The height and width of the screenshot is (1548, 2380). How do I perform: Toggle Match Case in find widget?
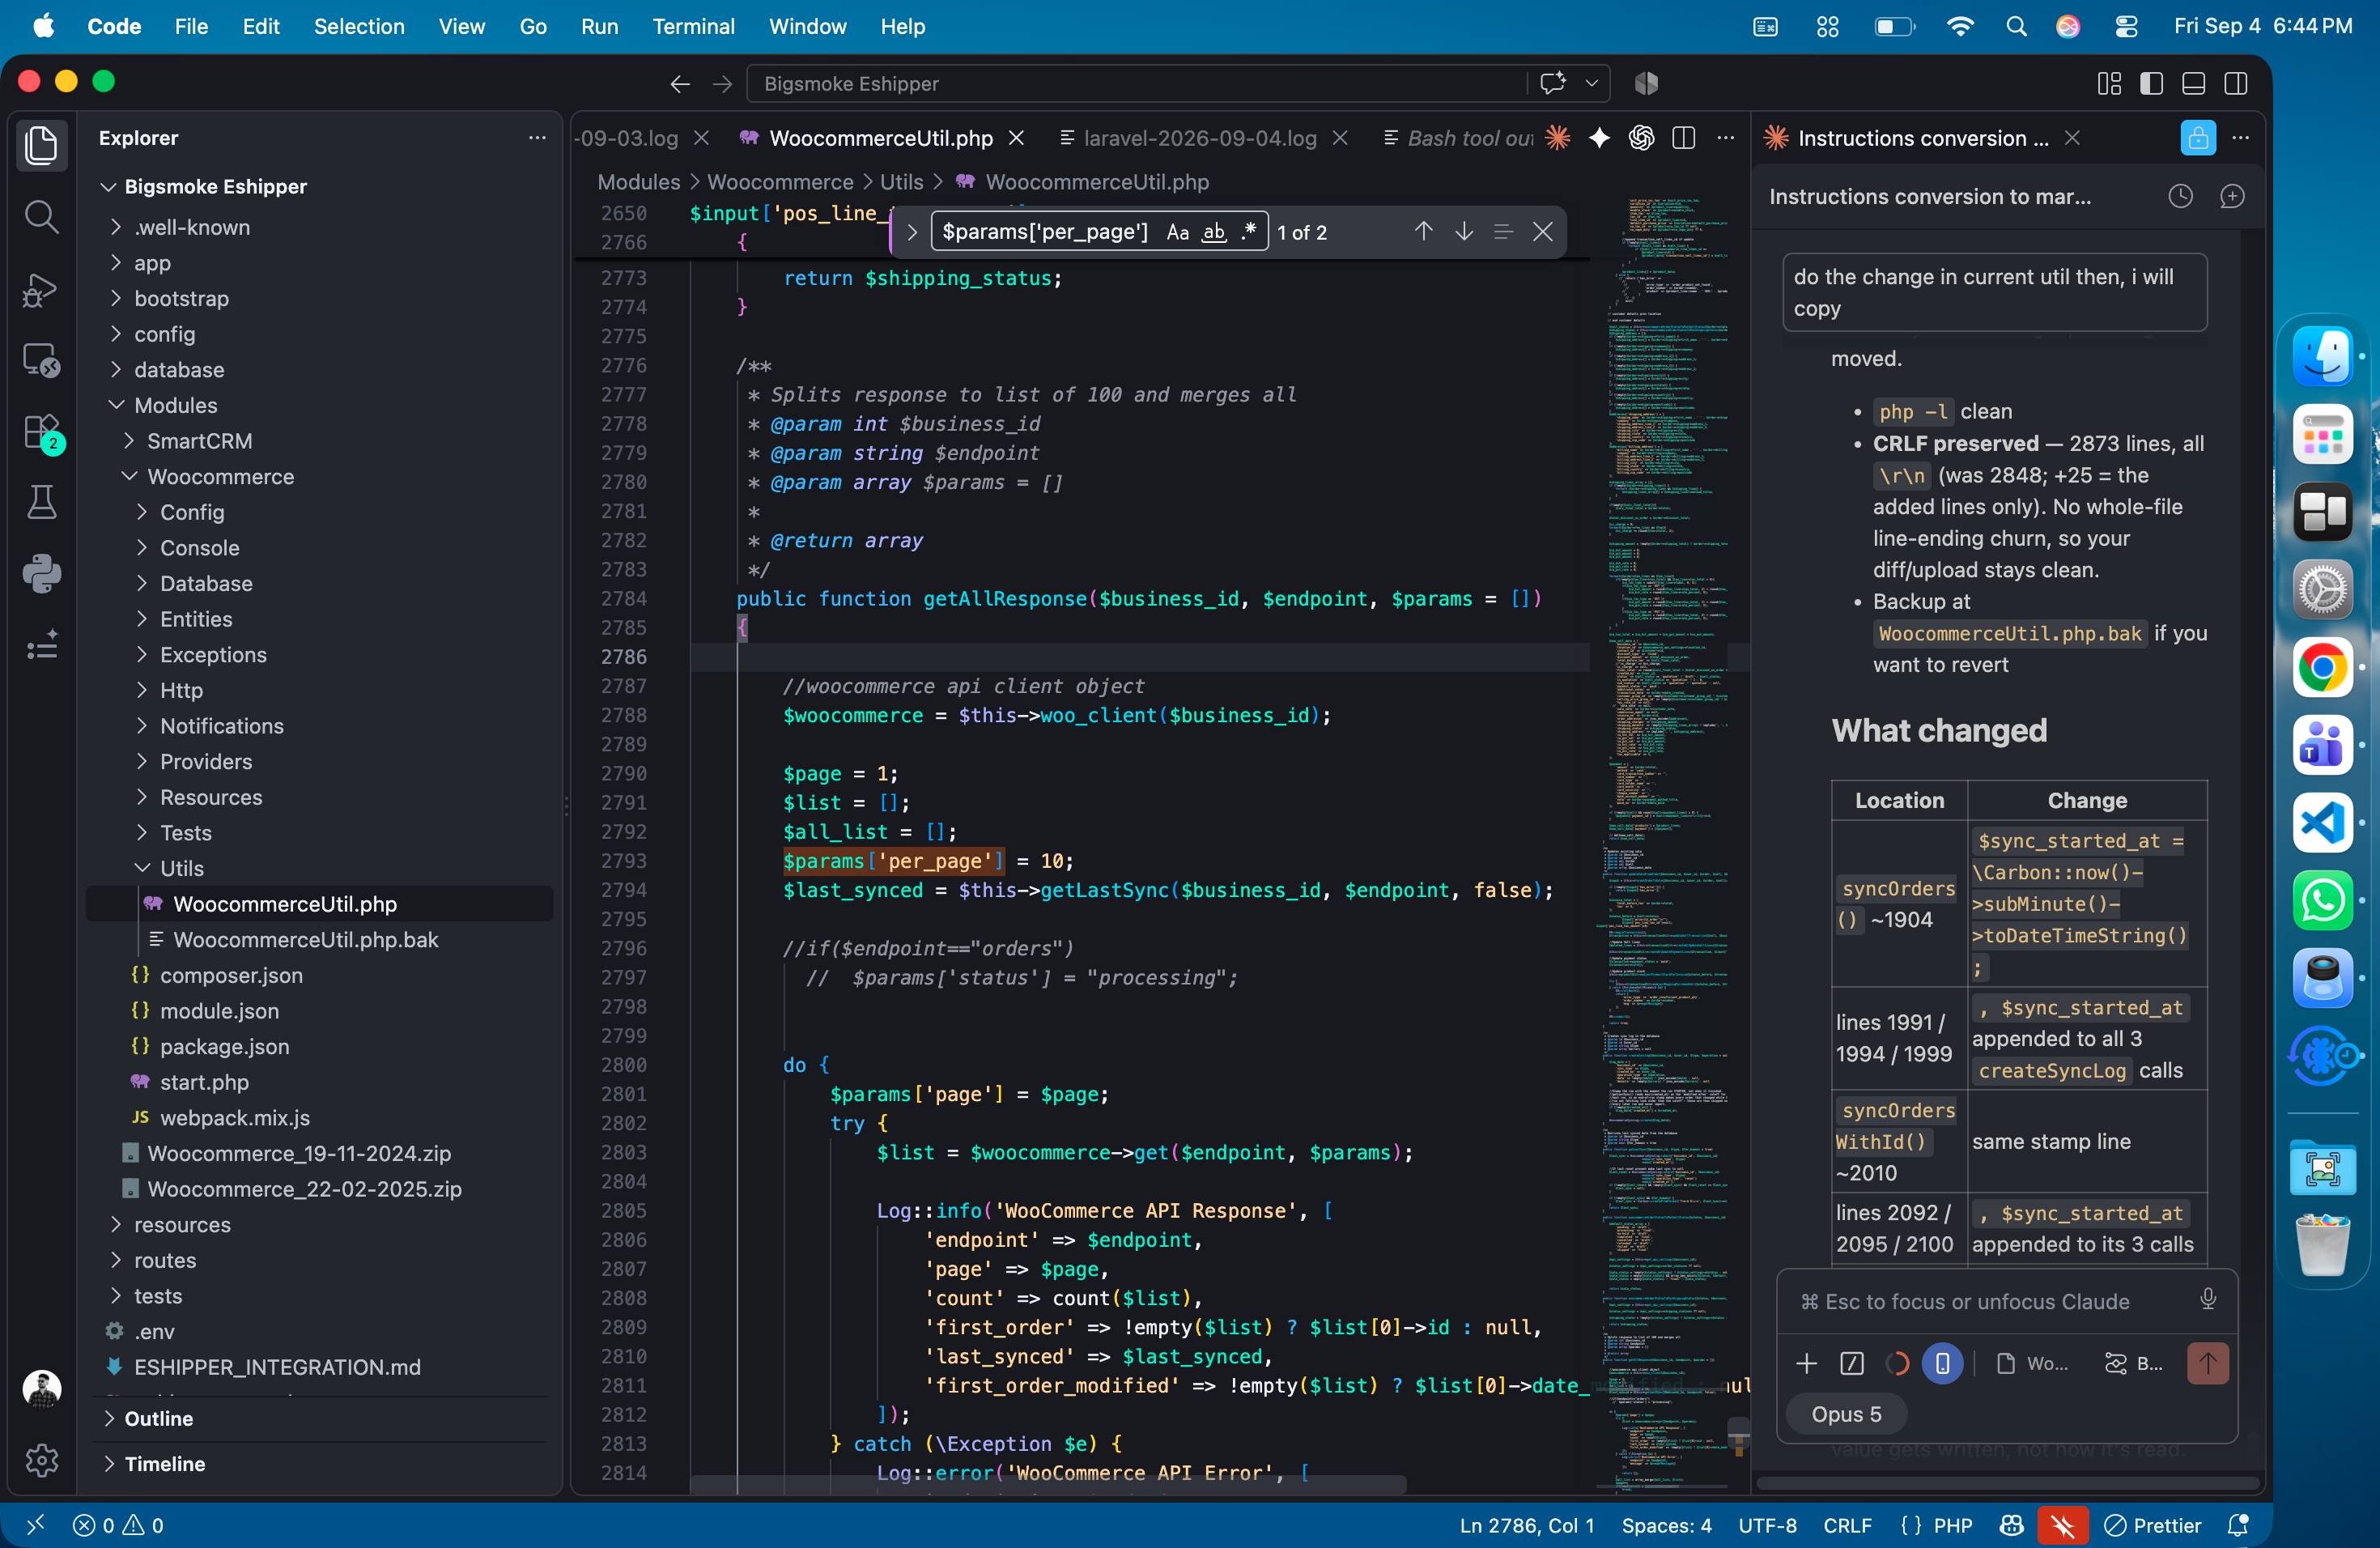pos(1177,232)
